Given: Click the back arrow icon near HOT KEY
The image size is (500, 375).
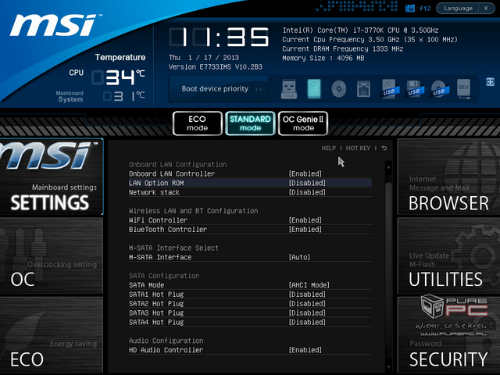Looking at the screenshot, I should coord(384,148).
